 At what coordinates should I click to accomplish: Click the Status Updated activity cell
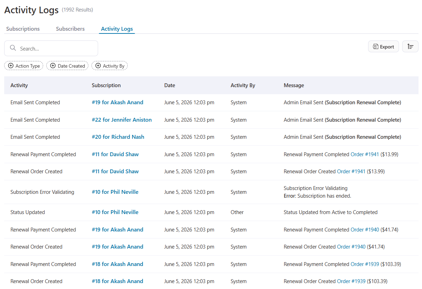(x=28, y=212)
